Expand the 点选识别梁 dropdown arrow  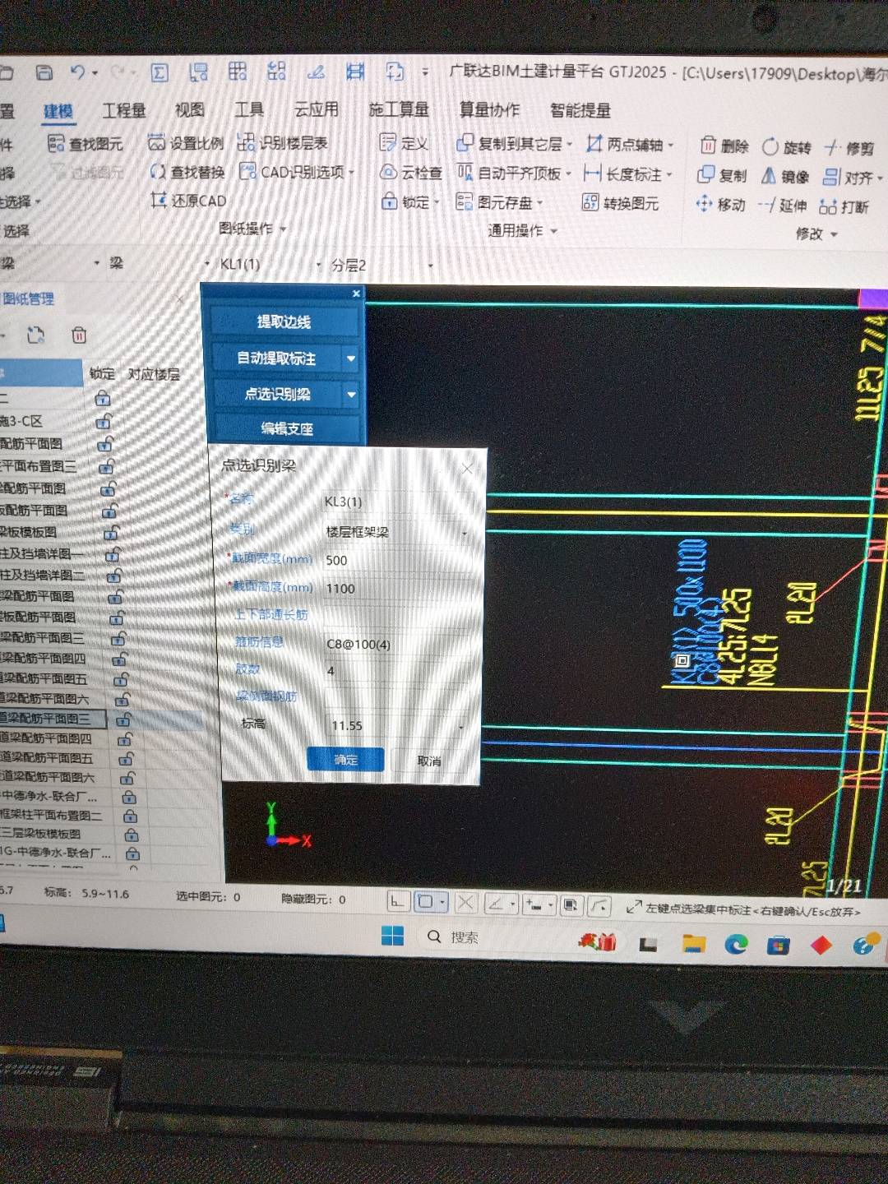click(352, 395)
